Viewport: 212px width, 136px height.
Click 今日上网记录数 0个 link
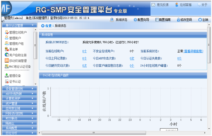[84, 58]
